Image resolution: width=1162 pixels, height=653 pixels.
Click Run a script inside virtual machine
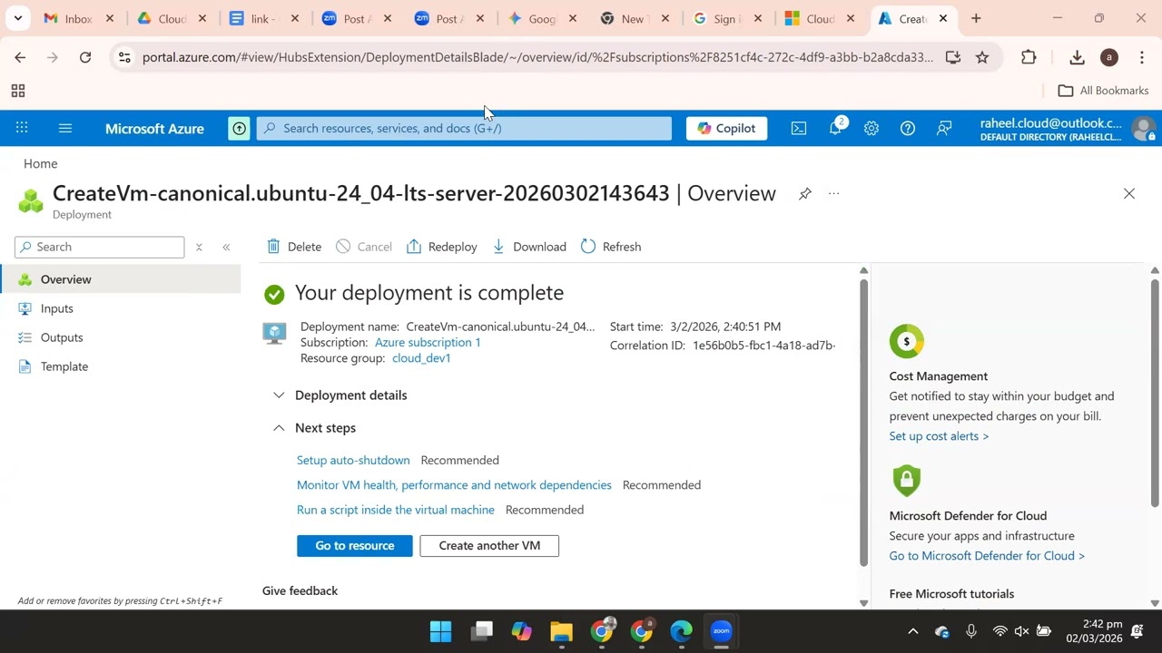[396, 510]
